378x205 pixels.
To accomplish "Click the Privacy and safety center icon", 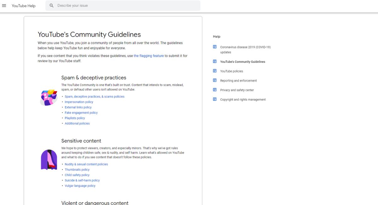I will tap(215, 90).
